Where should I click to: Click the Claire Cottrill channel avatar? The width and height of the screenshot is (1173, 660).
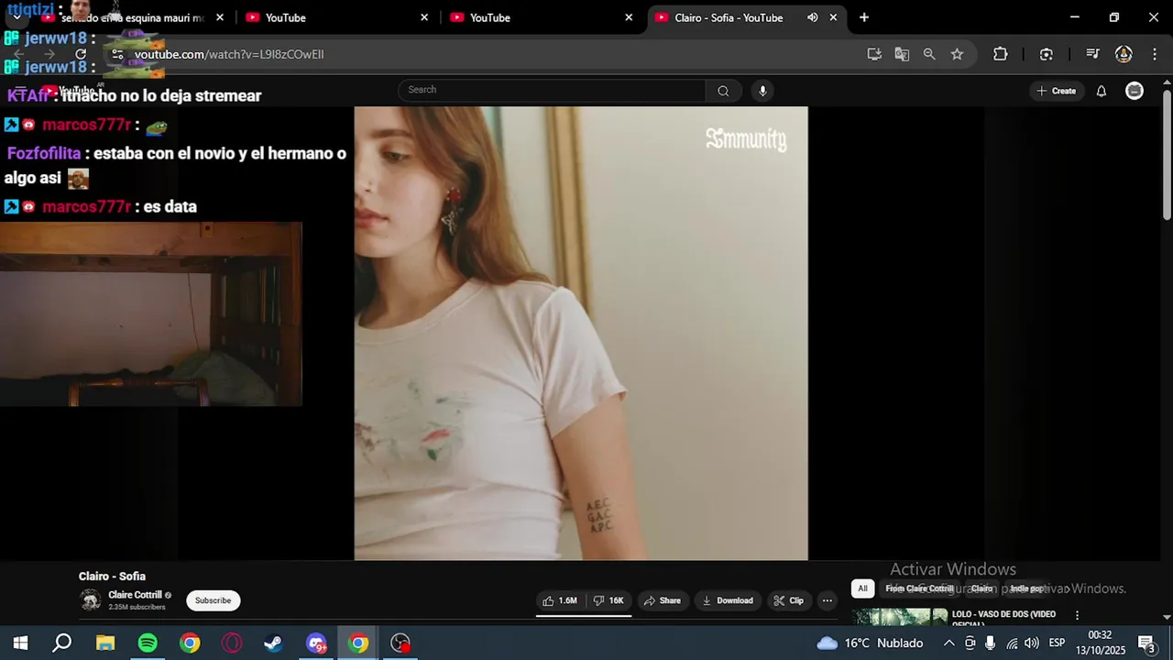[x=91, y=600]
